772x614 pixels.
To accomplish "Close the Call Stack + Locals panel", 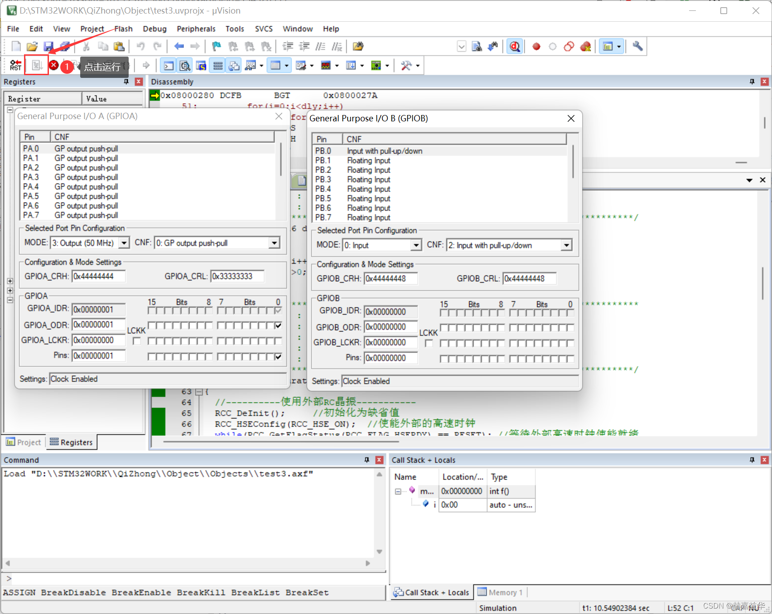I will pos(764,460).
